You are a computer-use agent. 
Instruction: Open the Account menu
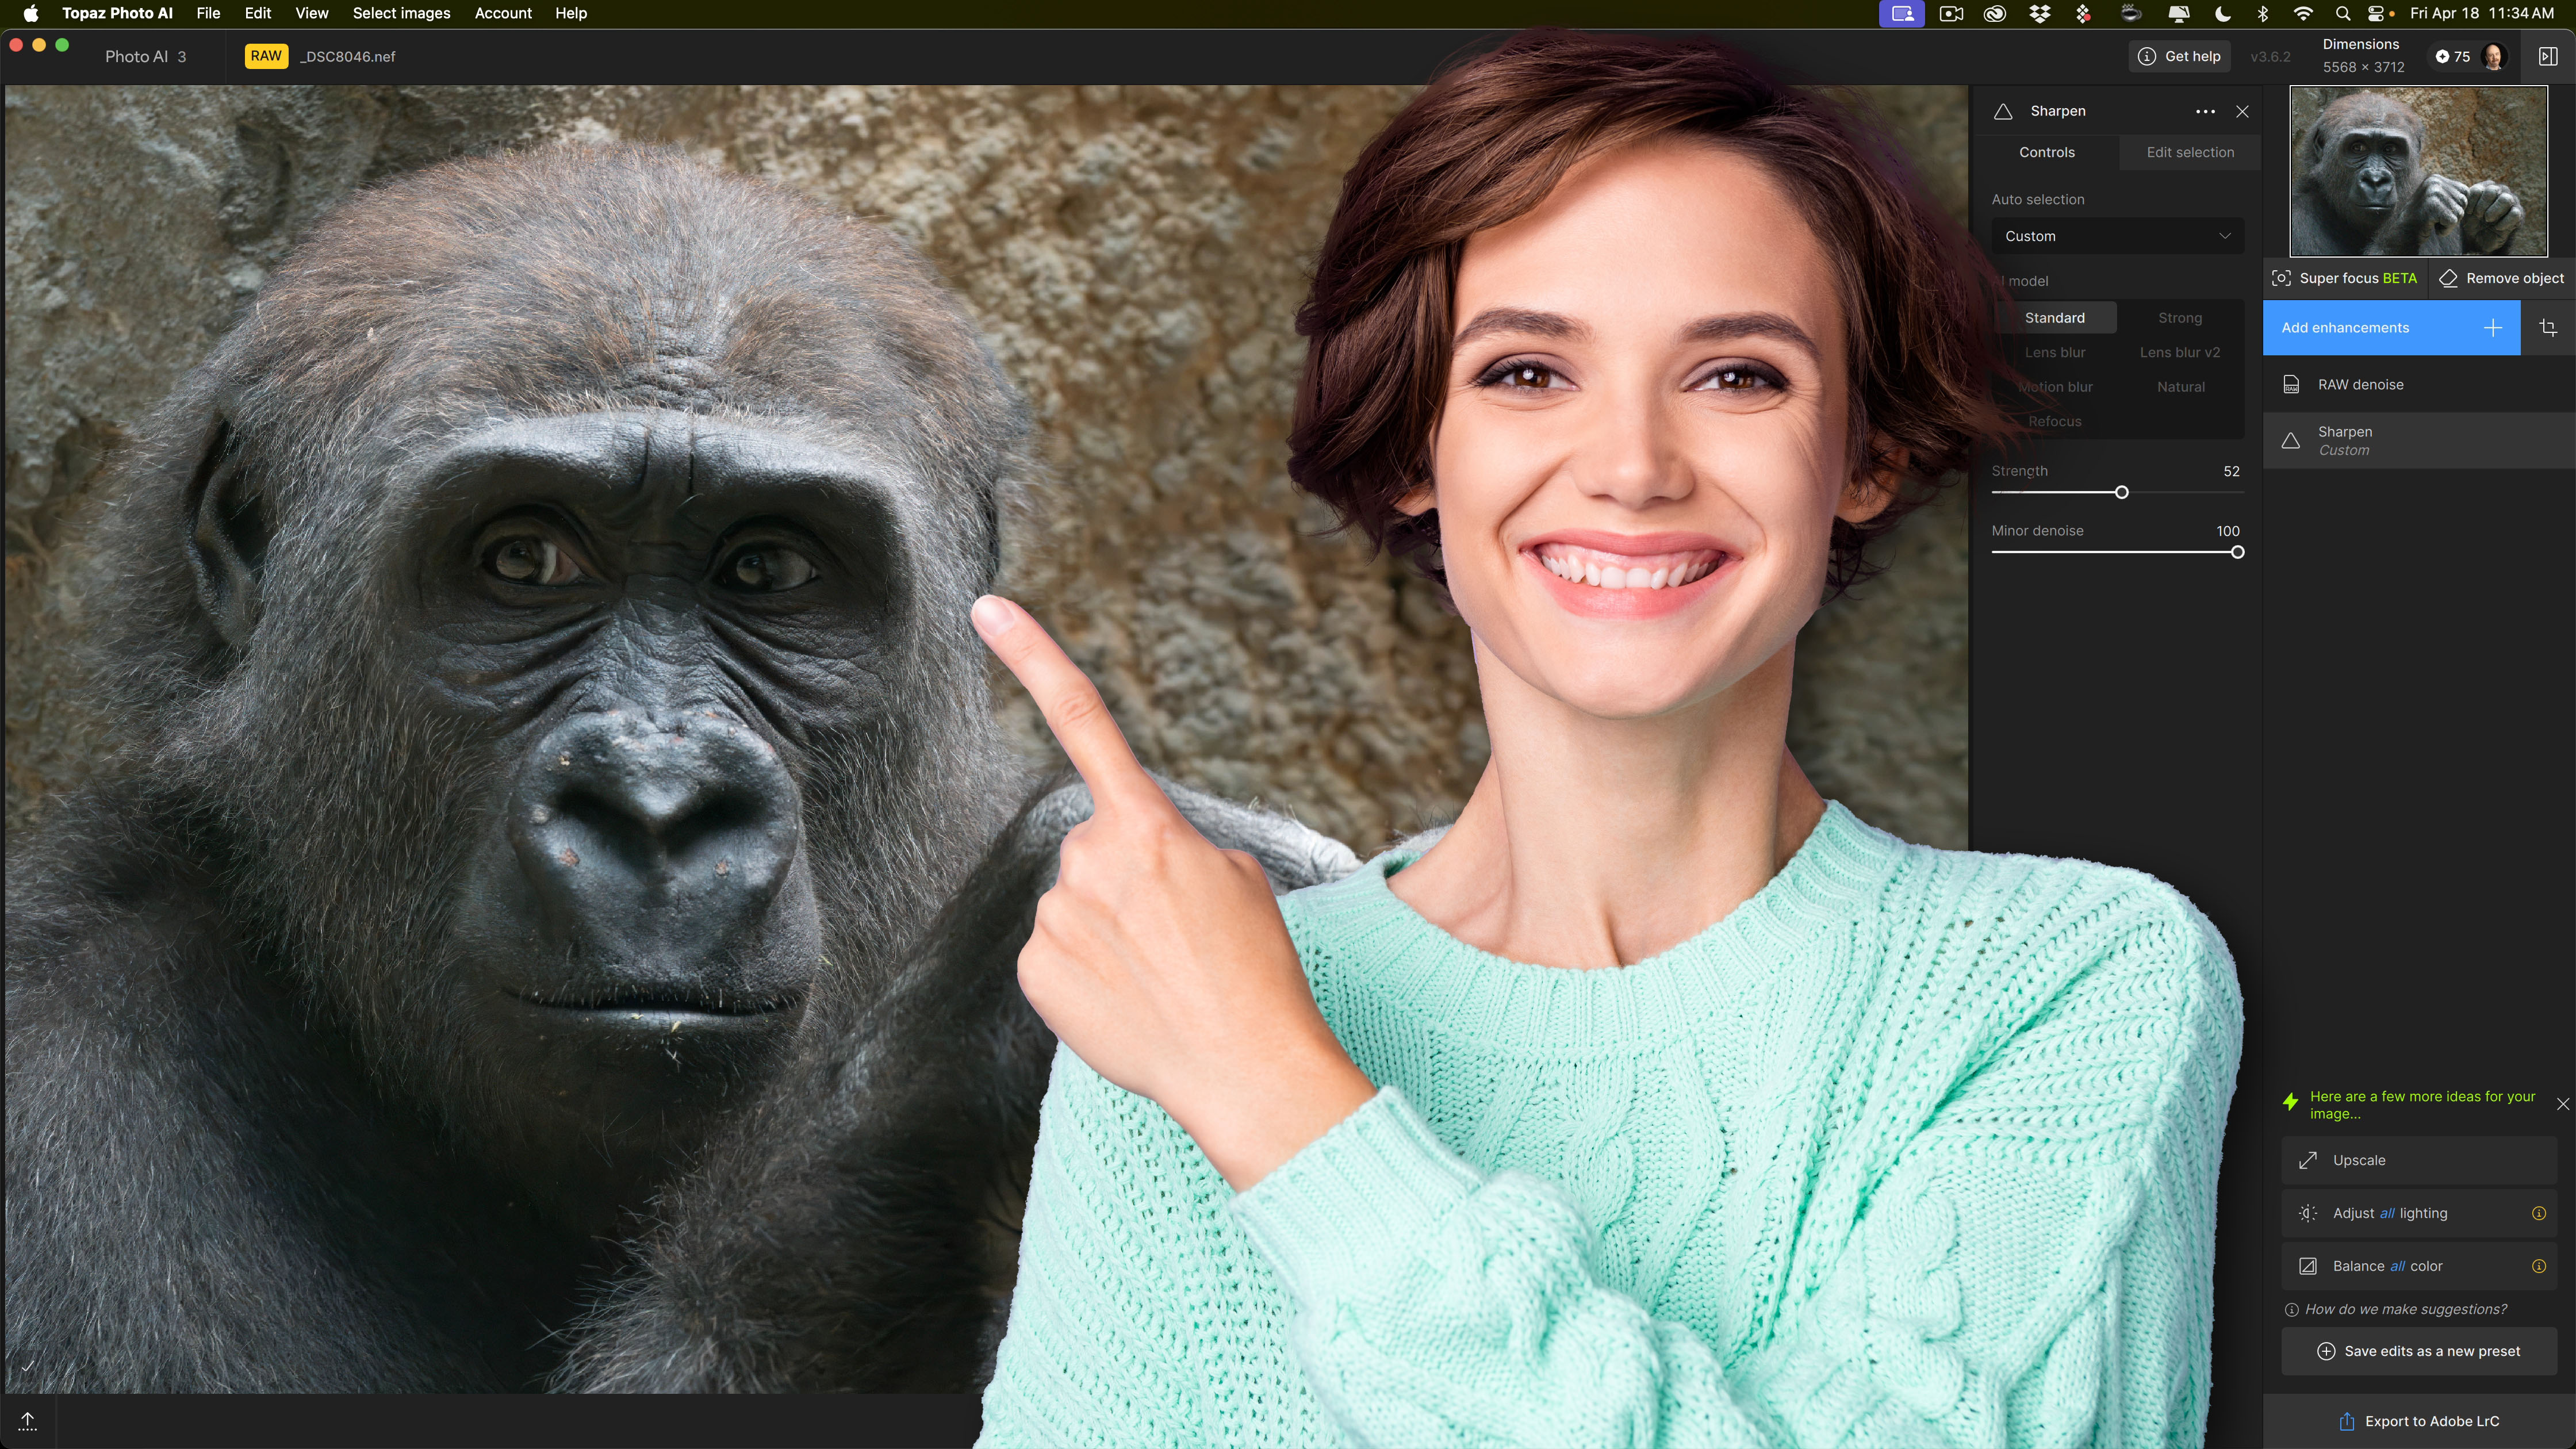pyautogui.click(x=503, y=13)
